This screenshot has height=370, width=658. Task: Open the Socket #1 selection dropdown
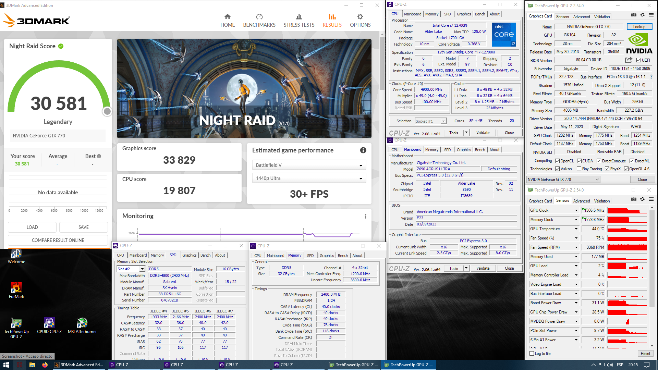click(430, 121)
